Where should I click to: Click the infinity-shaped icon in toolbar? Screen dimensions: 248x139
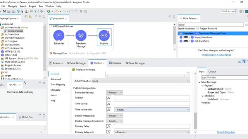pos(4,11)
